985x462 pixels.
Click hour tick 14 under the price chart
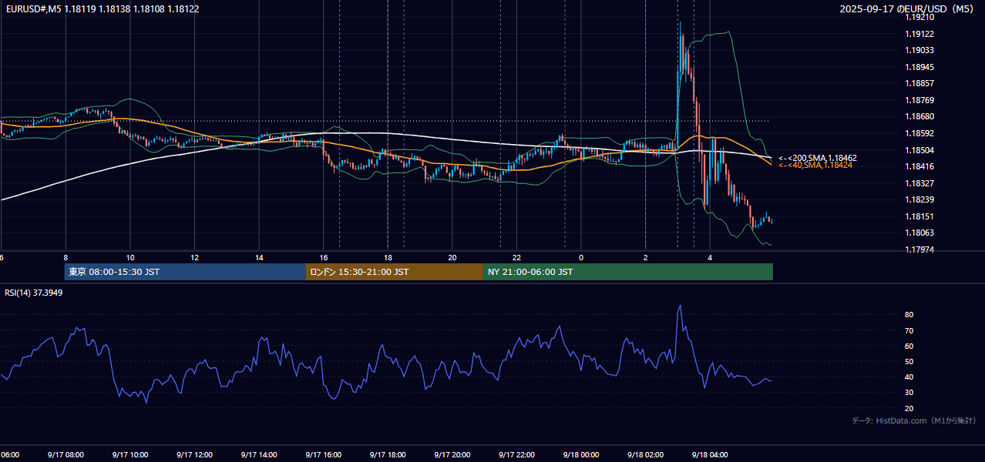click(259, 257)
